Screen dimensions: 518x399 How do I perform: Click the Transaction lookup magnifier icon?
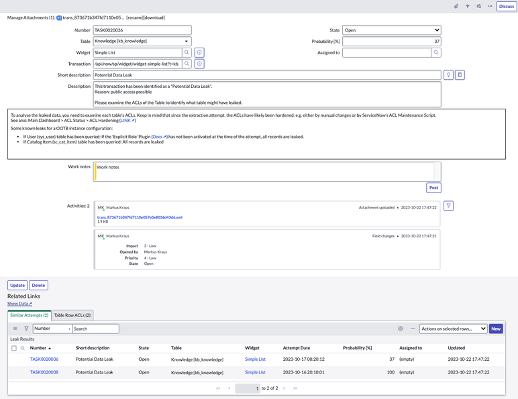click(187, 64)
